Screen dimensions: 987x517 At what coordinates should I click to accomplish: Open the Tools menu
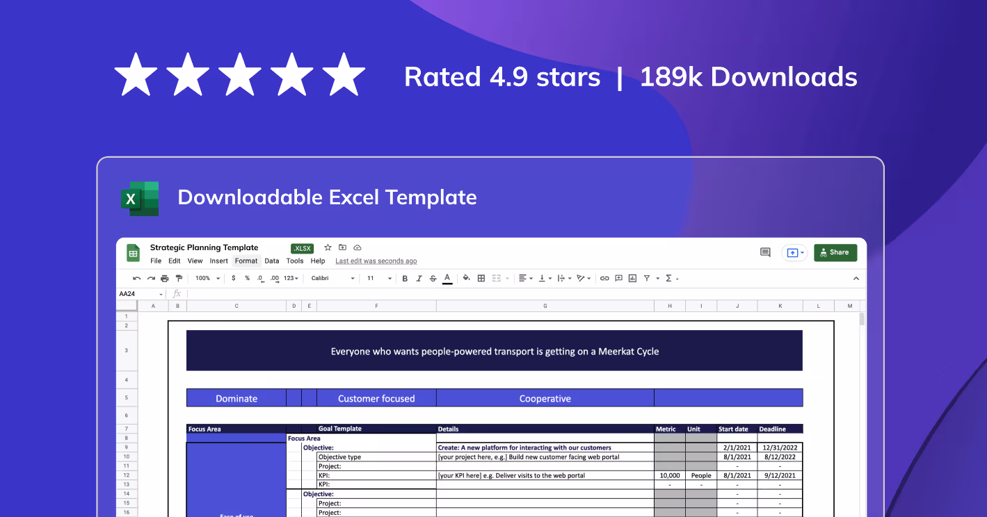tap(295, 261)
